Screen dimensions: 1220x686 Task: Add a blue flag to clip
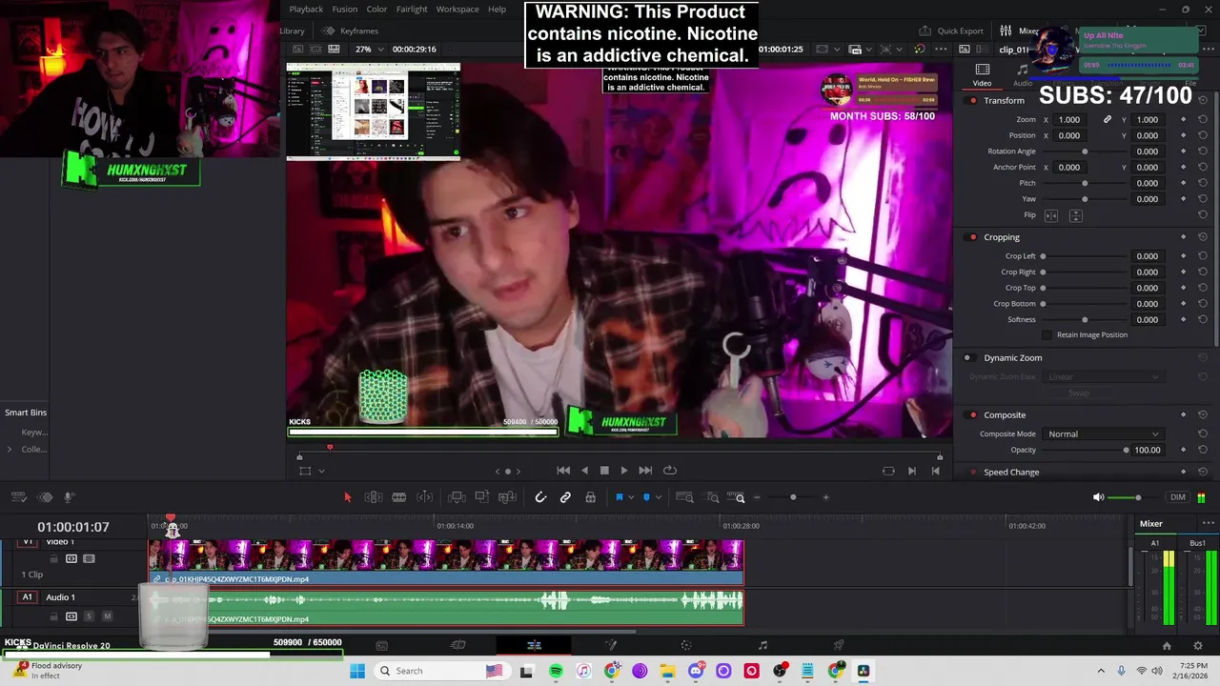coord(619,497)
